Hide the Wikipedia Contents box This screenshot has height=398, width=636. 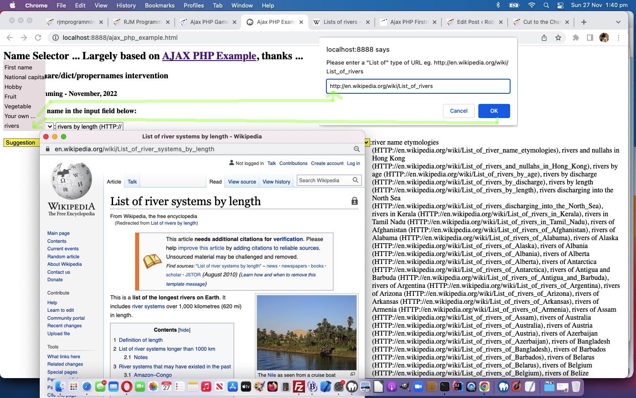coord(184,330)
